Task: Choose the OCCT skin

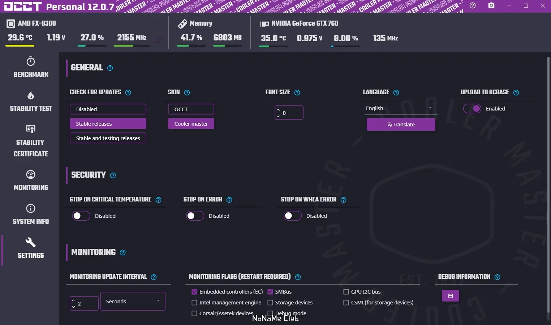Action: (x=191, y=109)
